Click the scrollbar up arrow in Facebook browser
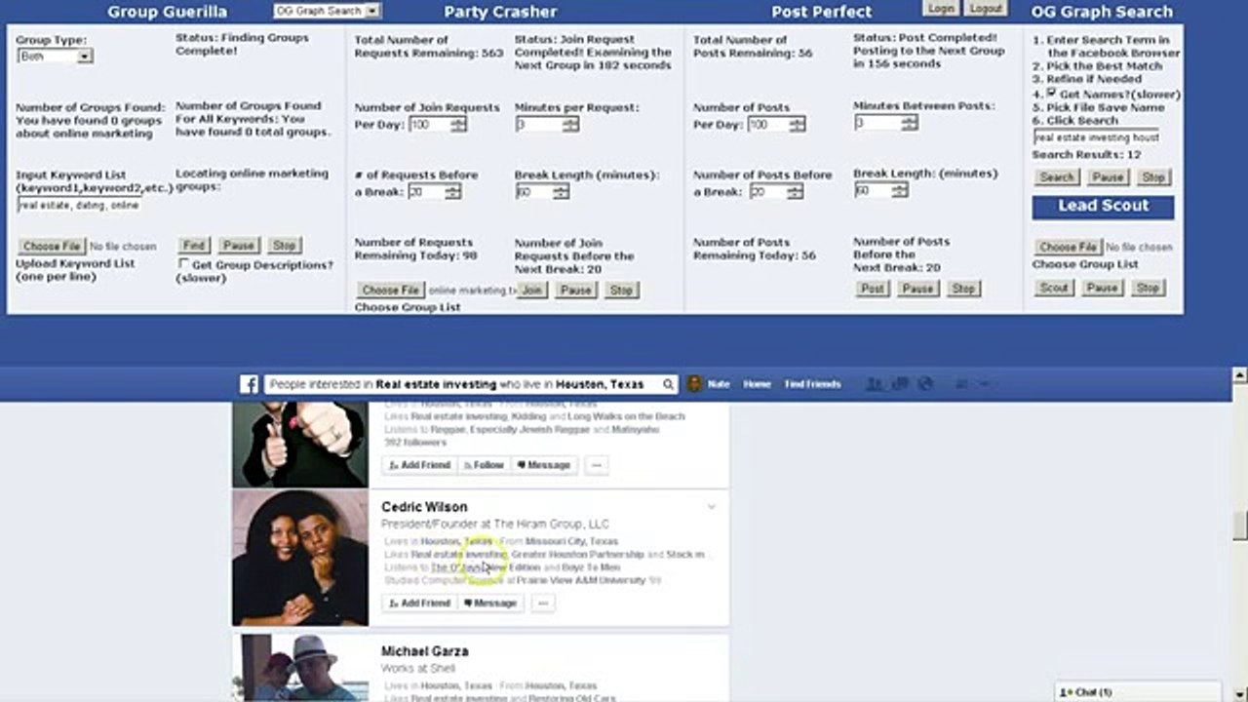 point(1239,374)
